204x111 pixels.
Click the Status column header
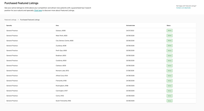tap(168, 25)
